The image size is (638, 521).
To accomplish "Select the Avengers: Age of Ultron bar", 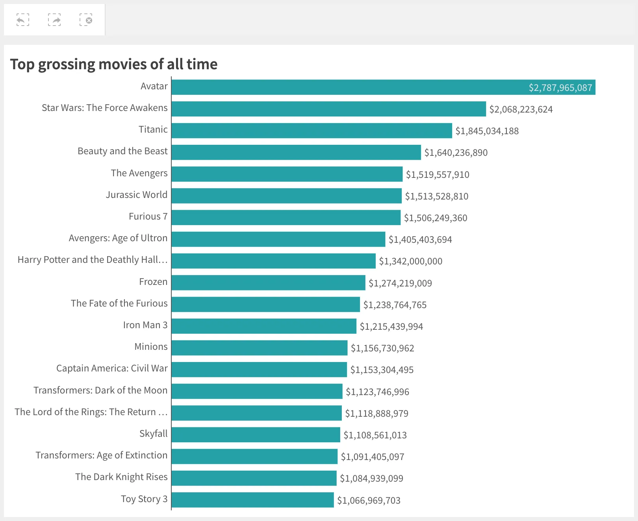I will 276,238.
